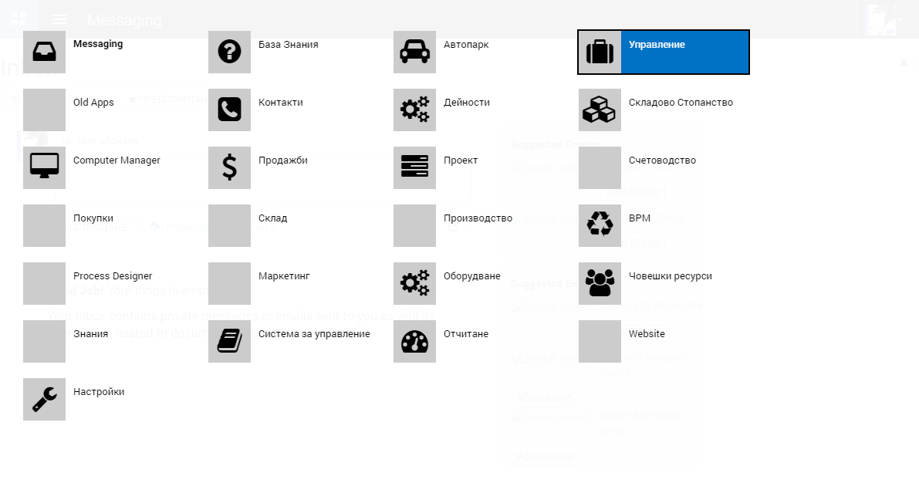
Task: Click the Проект server stack icon
Action: pos(414,168)
